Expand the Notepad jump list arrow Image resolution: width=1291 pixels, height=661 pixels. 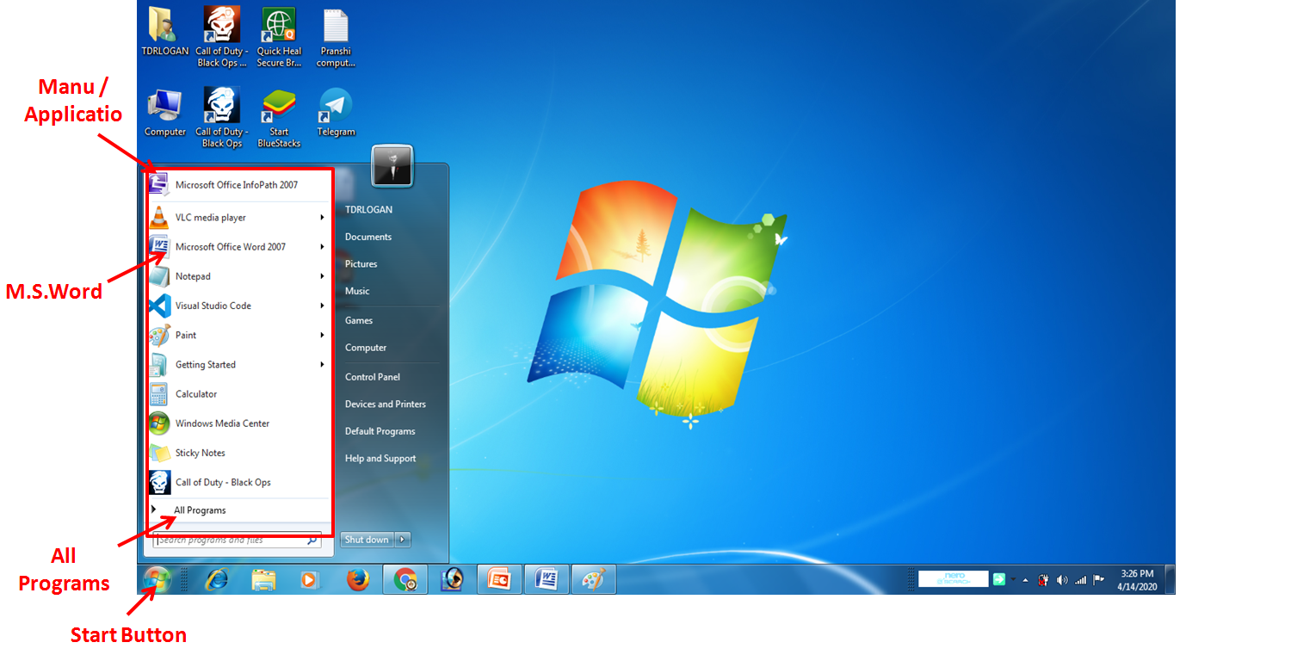[322, 276]
